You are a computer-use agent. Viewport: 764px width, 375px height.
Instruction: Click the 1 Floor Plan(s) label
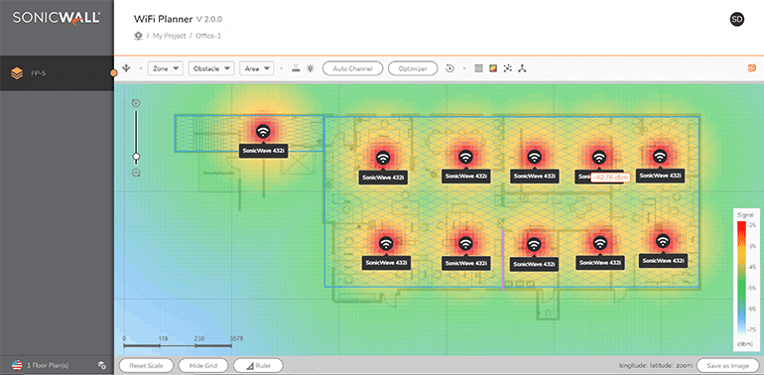pos(48,365)
